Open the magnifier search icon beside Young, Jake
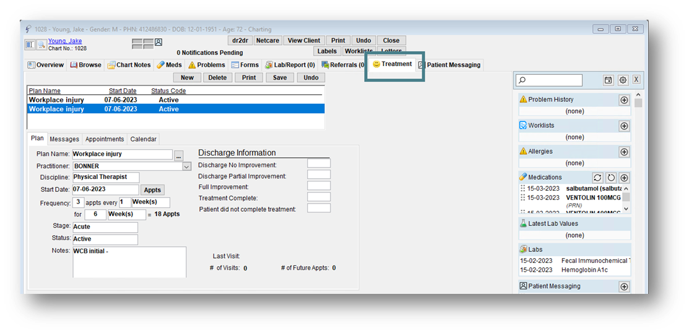 coord(41,44)
